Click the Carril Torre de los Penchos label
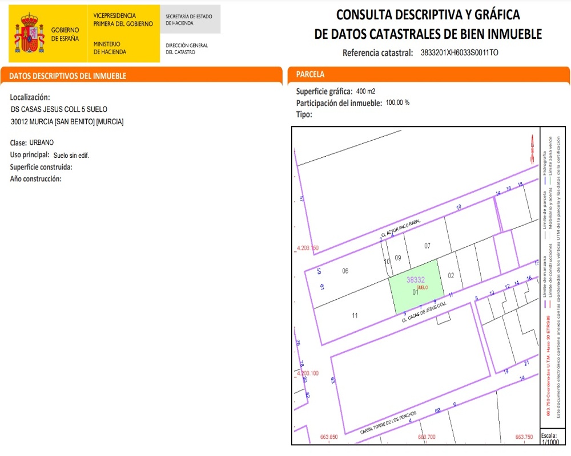Screen dimensions: 571x456 click(388, 424)
